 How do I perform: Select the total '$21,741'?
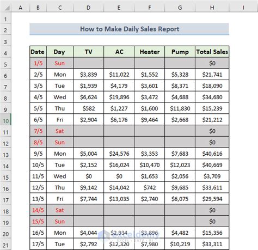click(x=212, y=75)
